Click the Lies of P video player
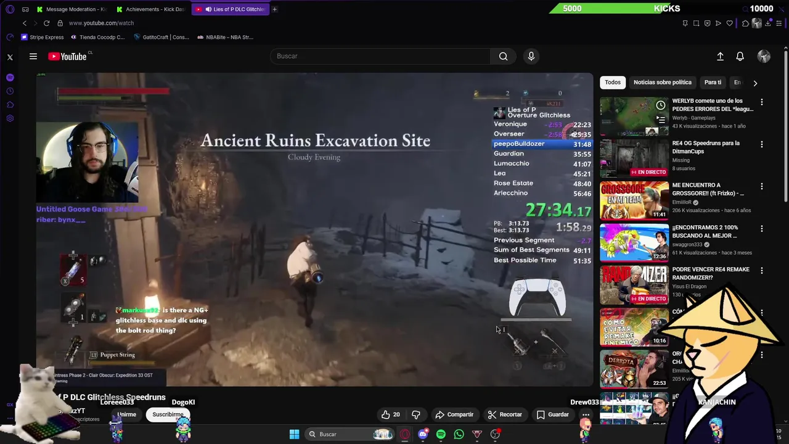Screen dimensions: 789x444 pyautogui.click(x=314, y=229)
